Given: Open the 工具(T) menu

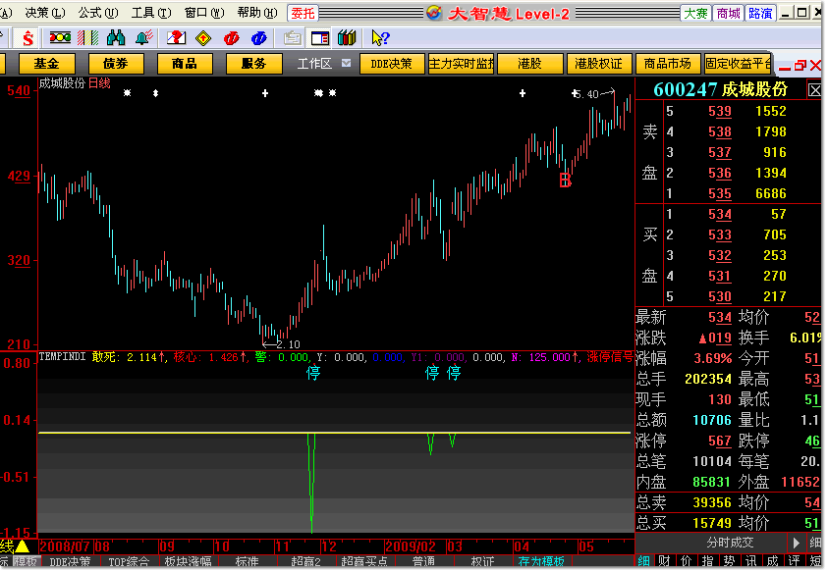Looking at the screenshot, I should coord(151,13).
